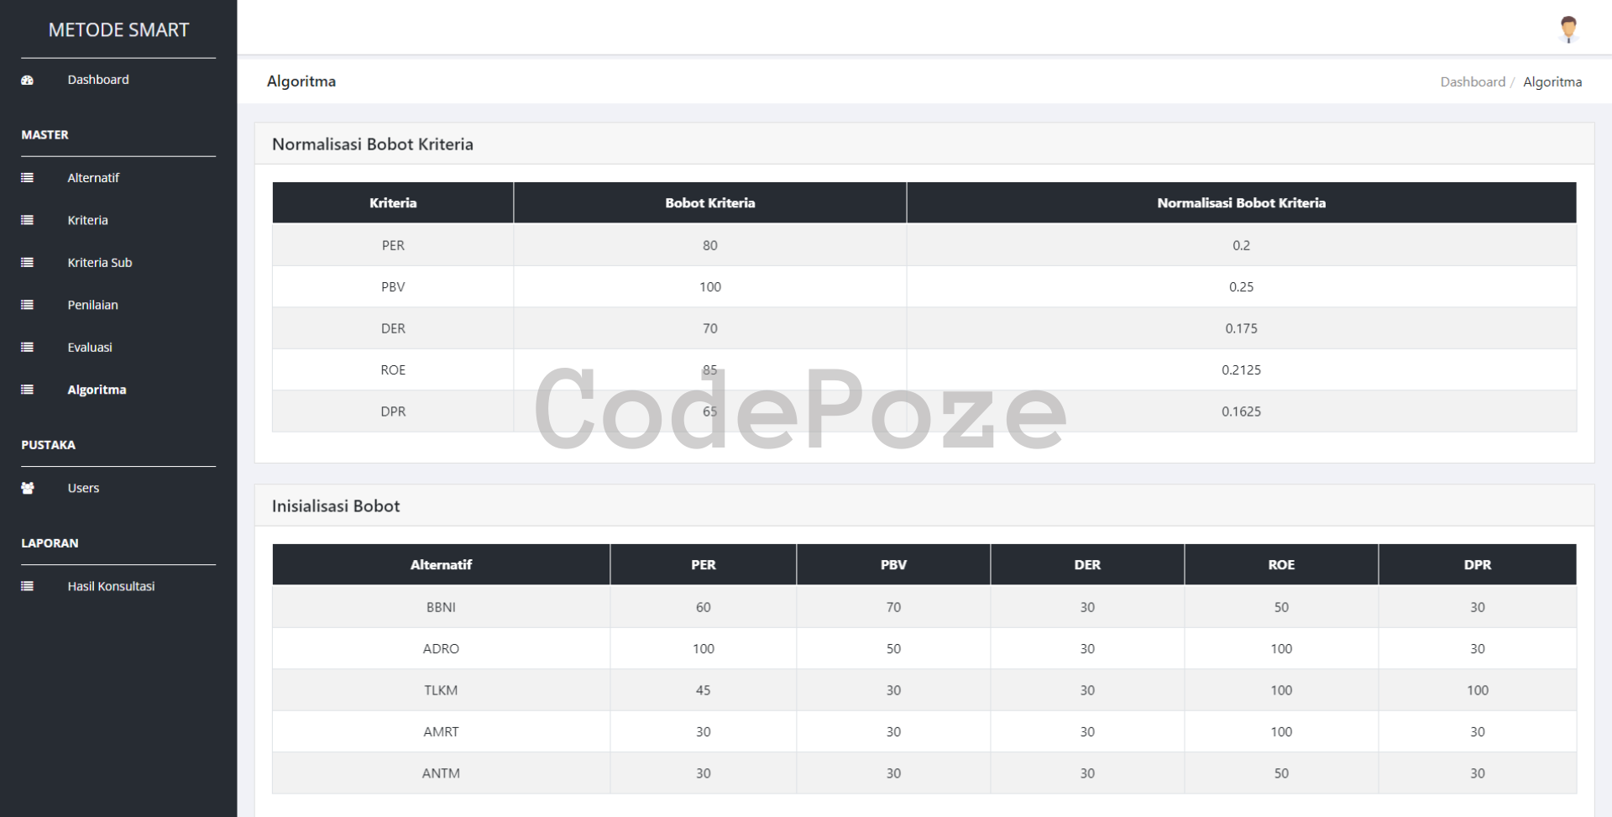This screenshot has width=1612, height=817.
Task: Open the Users sidebar link
Action: coord(83,489)
